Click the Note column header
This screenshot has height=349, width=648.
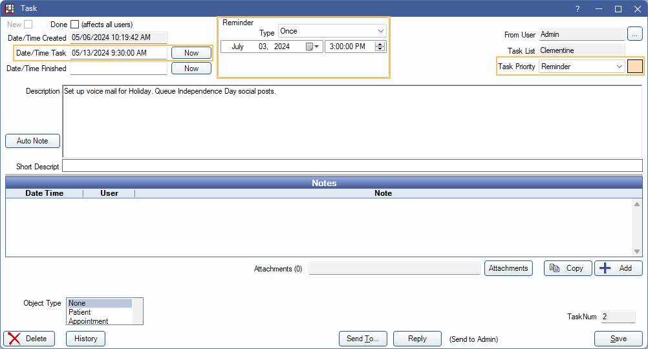click(383, 193)
